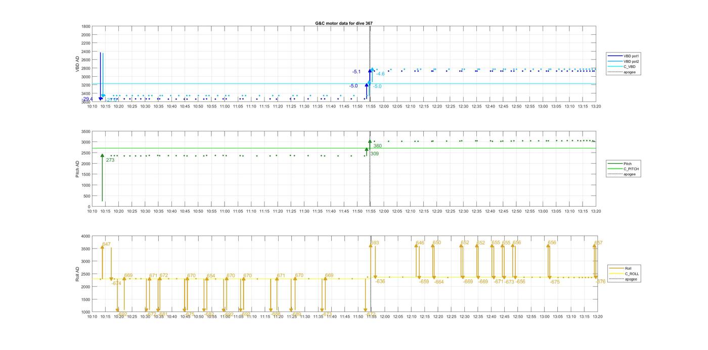
Task: Click the '-674' roll annotation
Action: [116, 283]
